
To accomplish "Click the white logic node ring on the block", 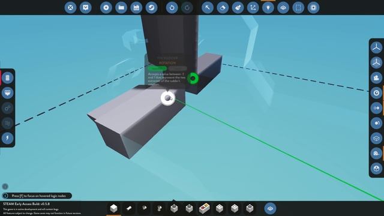I will pyautogui.click(x=168, y=98).
